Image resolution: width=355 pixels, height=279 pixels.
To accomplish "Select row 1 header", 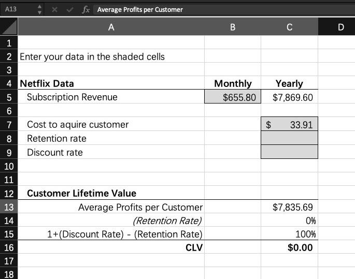I will 9,42.
